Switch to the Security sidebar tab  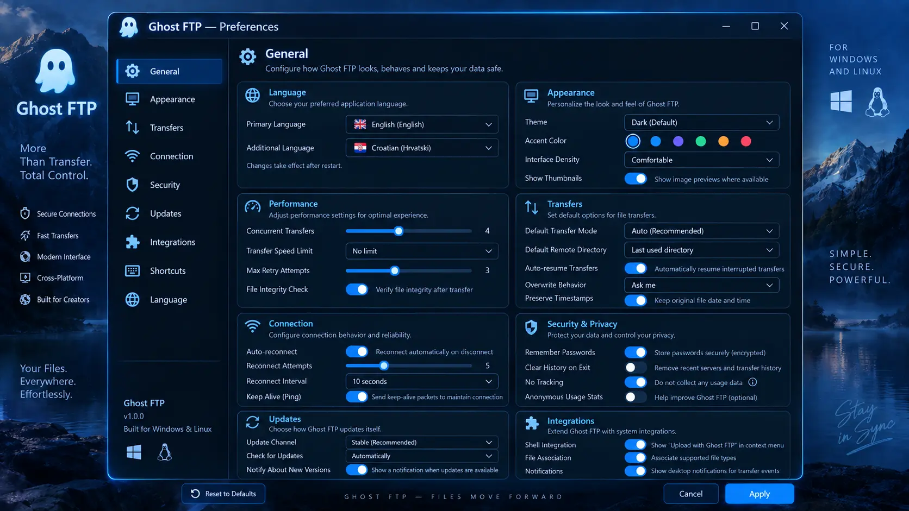point(170,185)
